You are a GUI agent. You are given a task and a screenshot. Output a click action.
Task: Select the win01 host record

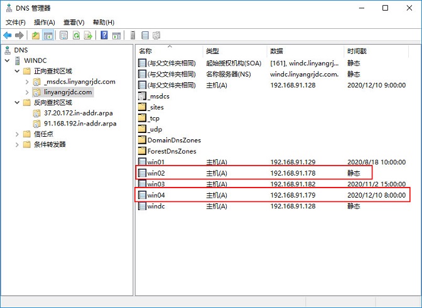tap(272, 162)
